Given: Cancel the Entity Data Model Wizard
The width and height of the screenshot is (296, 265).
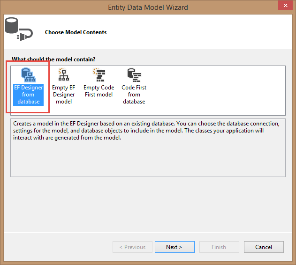Looking at the screenshot, I should coord(264,247).
